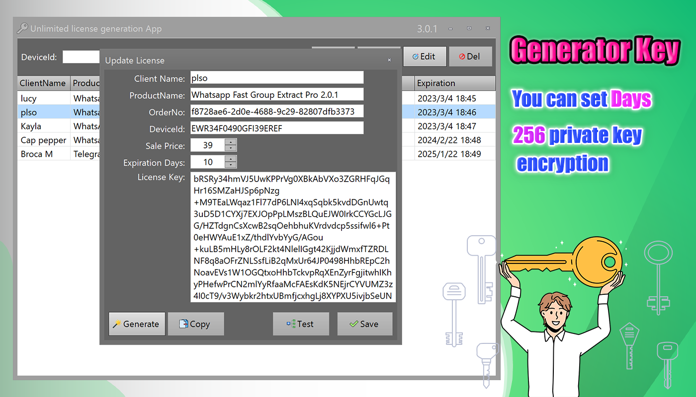Focus the Client Name field

click(x=277, y=78)
